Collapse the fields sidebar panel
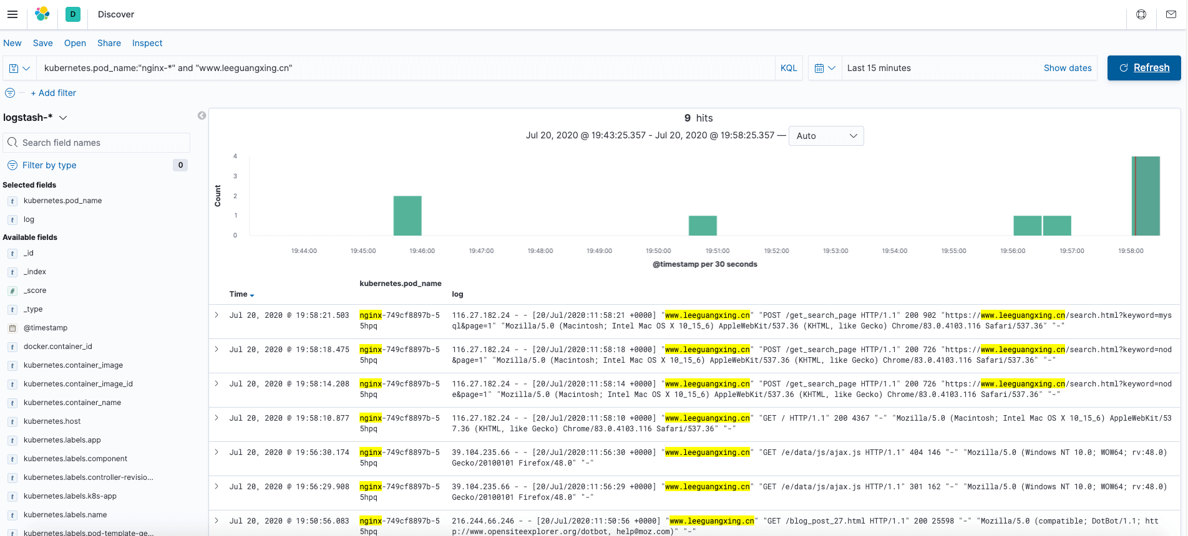The width and height of the screenshot is (1188, 536). (202, 115)
